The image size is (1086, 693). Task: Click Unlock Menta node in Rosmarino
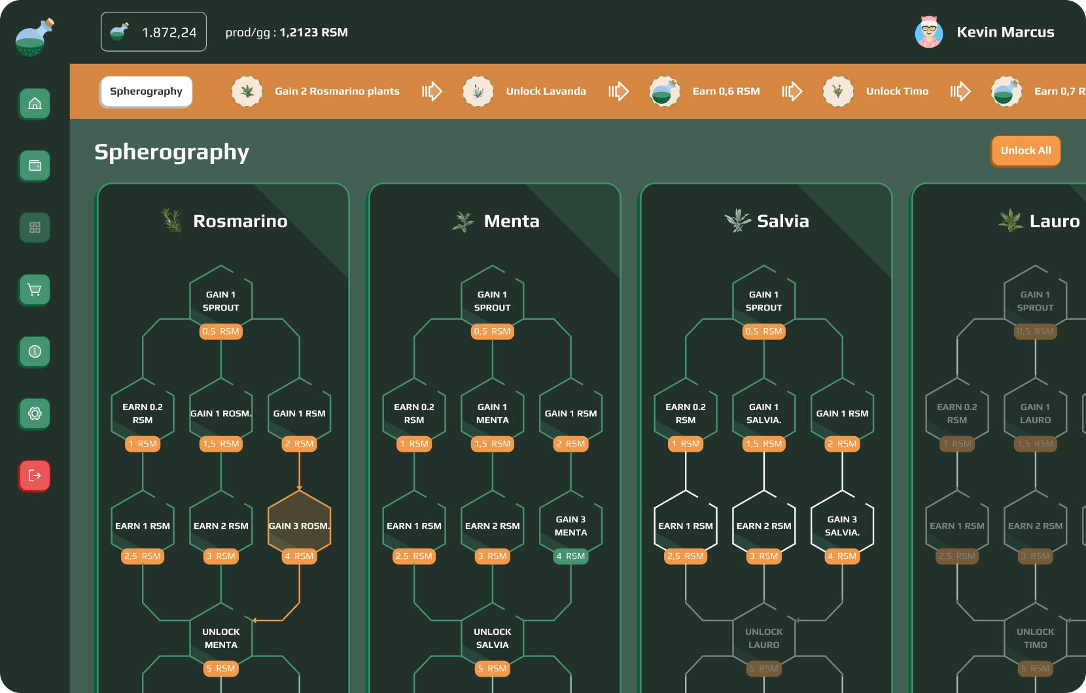point(221,638)
